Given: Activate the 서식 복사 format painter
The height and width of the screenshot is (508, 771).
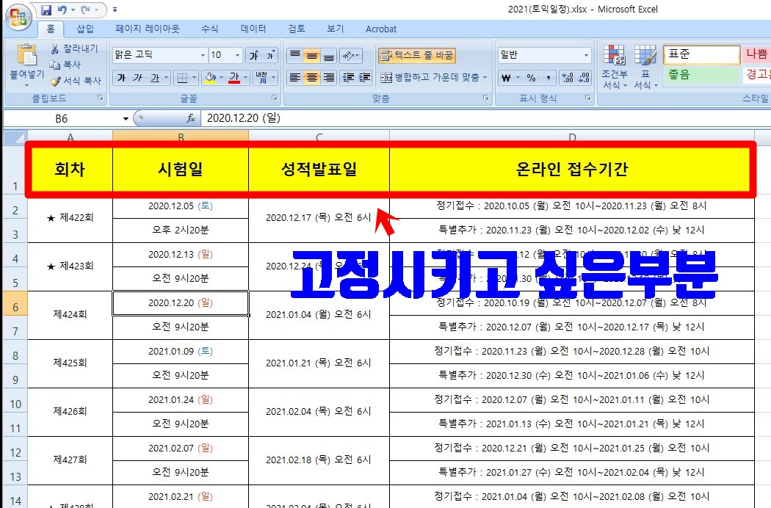Looking at the screenshot, I should tap(76, 81).
